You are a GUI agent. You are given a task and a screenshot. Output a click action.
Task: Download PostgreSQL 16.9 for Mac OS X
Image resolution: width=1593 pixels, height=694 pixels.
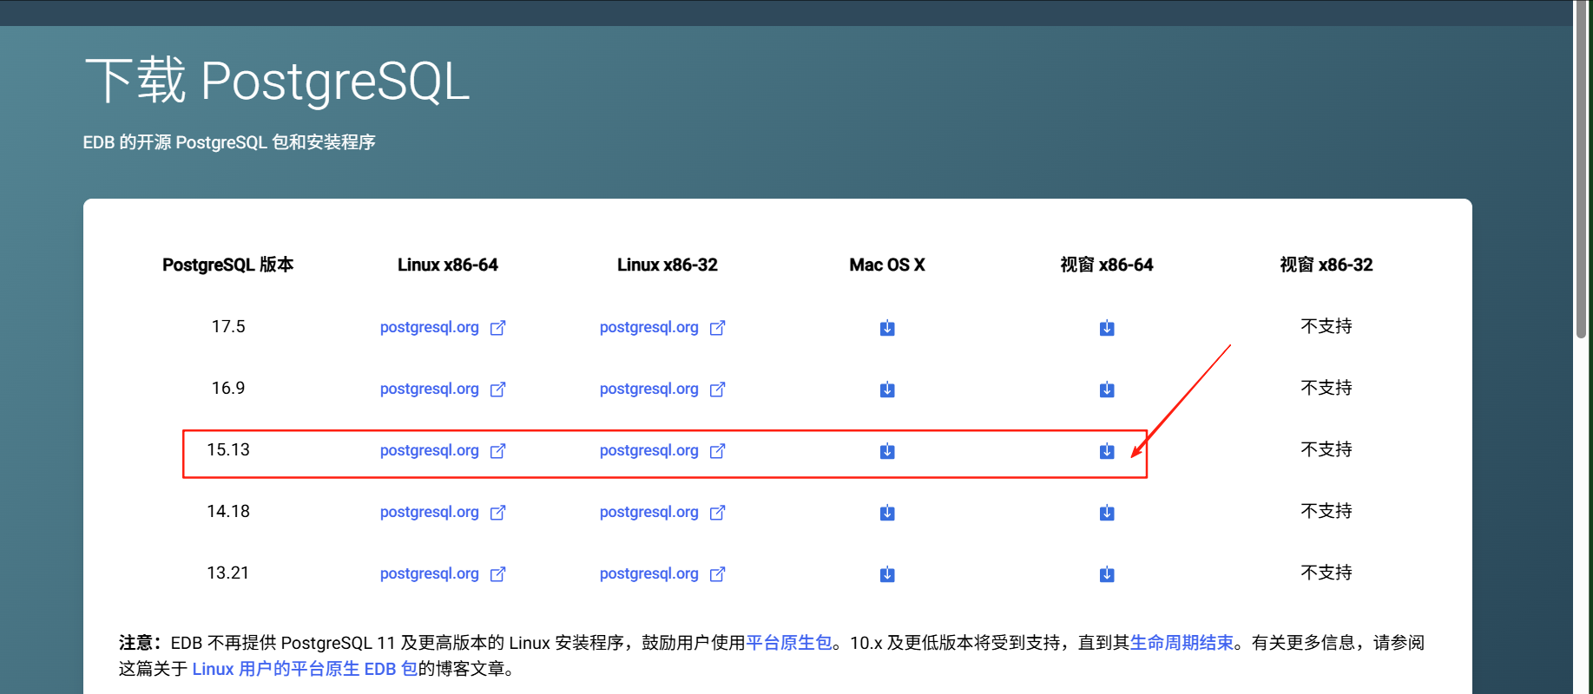click(887, 390)
